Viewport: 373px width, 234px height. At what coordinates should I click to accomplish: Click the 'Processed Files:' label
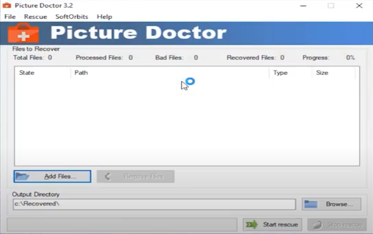tap(99, 57)
